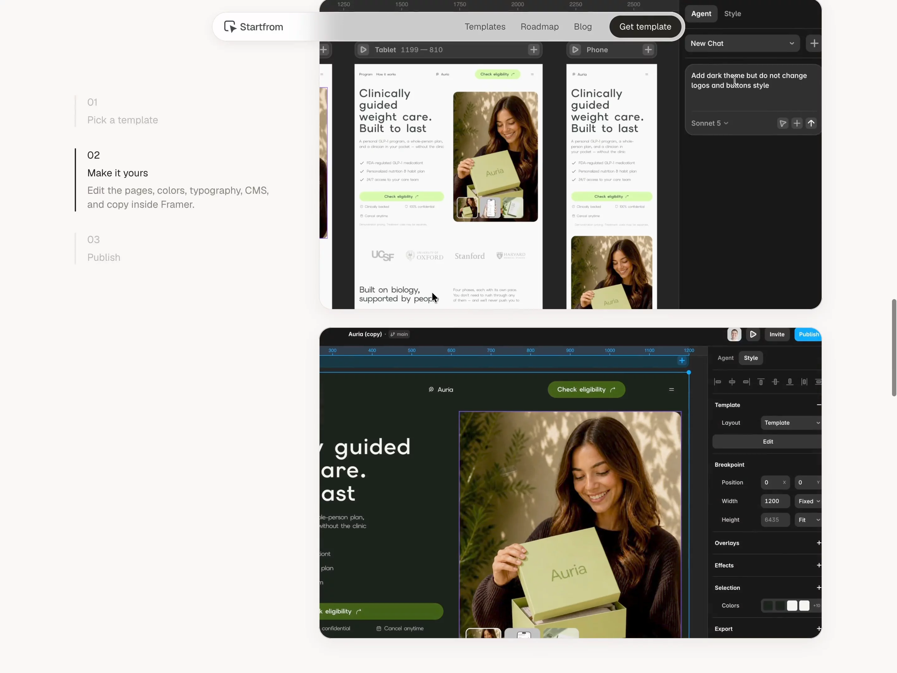
Task: Click the Edit button under Template
Action: [767, 442]
